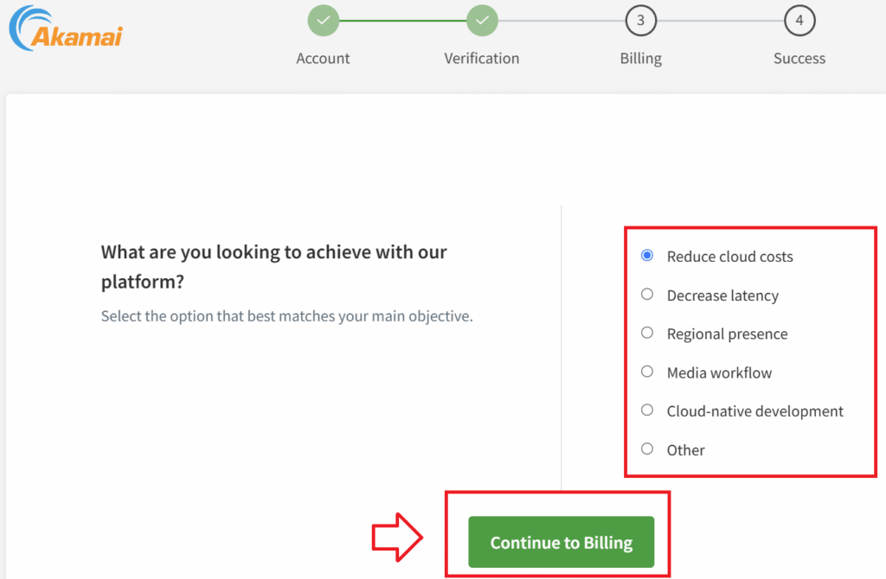Image resolution: width=886 pixels, height=579 pixels.
Task: Click the Akamai logo
Action: coord(66,29)
